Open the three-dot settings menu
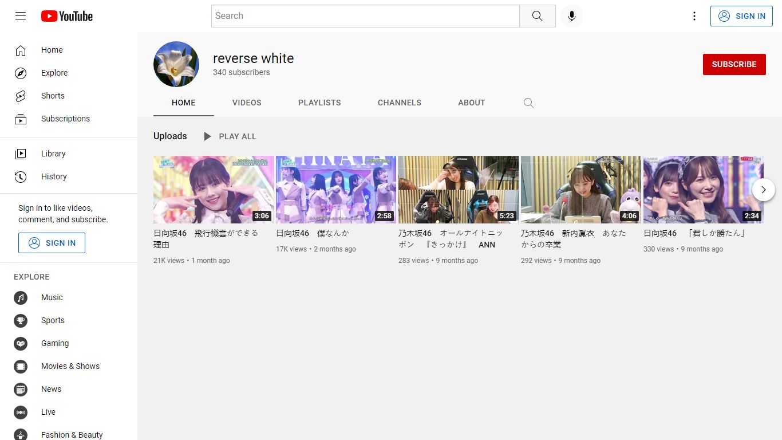 pos(694,16)
